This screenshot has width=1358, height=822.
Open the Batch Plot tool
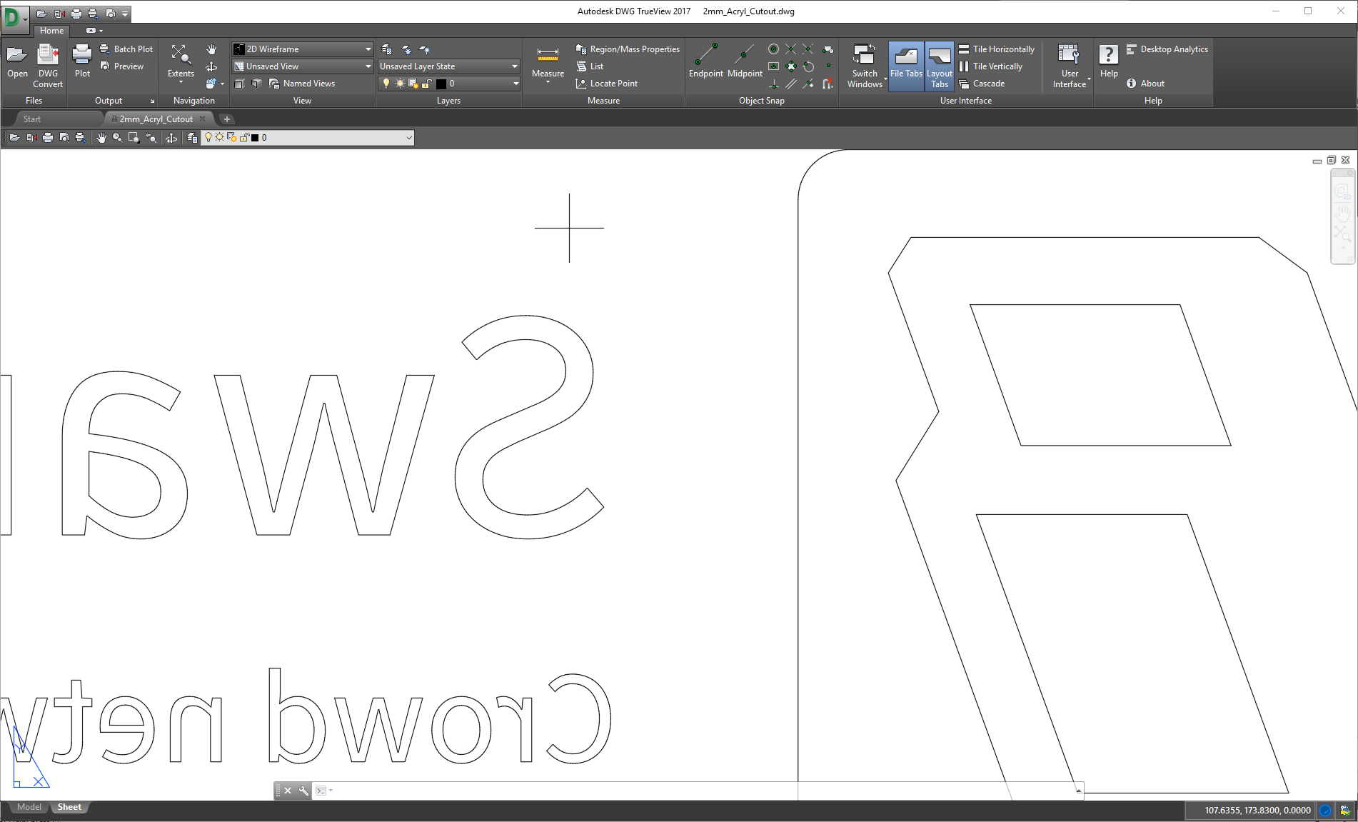[127, 49]
